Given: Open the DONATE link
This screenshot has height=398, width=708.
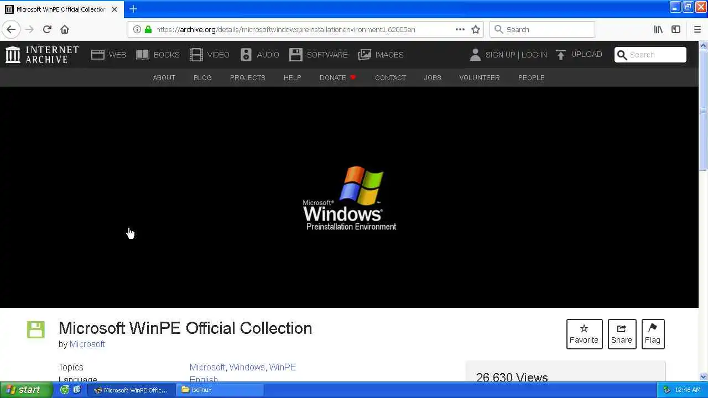Looking at the screenshot, I should coord(337,77).
